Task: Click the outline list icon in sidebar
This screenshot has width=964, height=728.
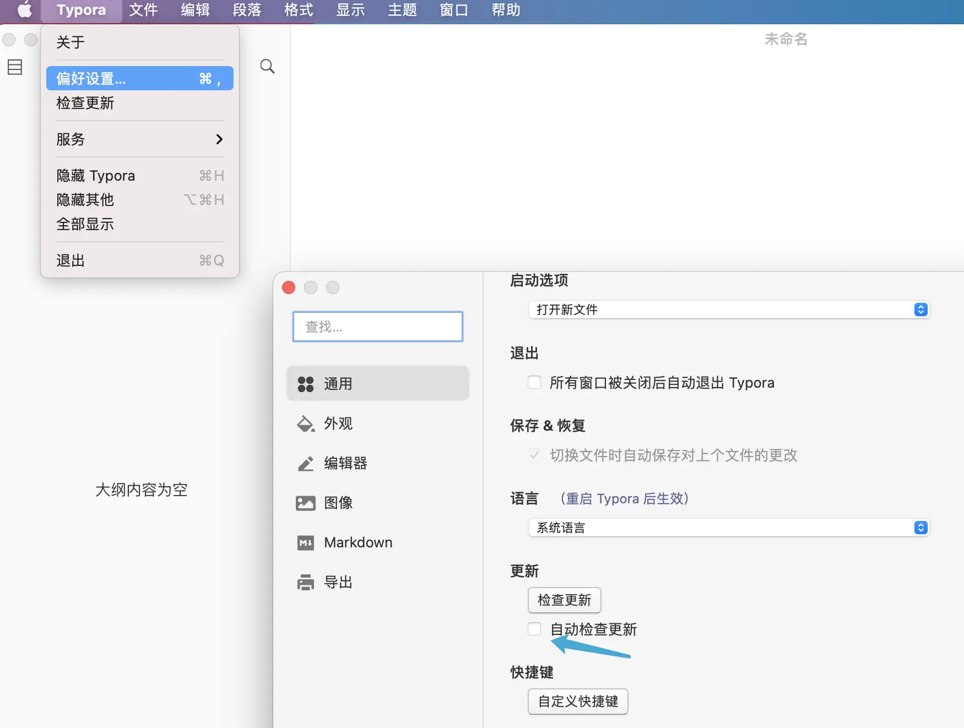Action: click(x=15, y=67)
